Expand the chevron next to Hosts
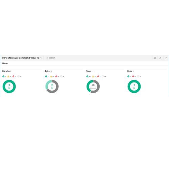The width and height of the screenshot is (169, 169). [x=133, y=71]
